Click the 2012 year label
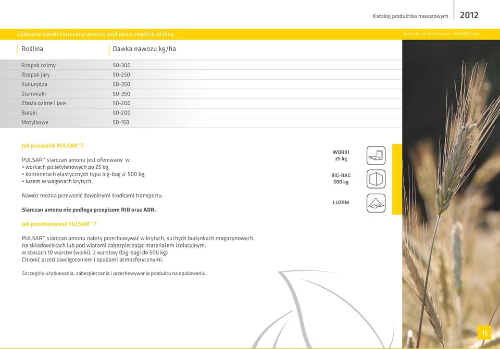Image resolution: width=500 pixels, height=349 pixels. (x=469, y=15)
